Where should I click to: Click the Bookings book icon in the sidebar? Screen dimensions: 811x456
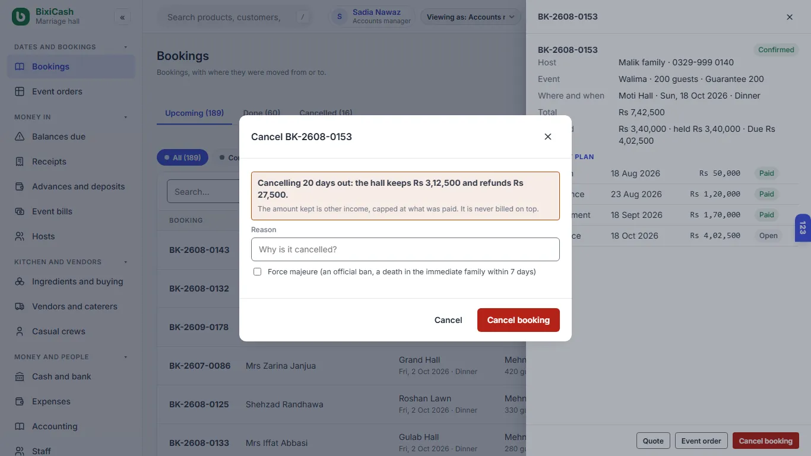tap(20, 66)
